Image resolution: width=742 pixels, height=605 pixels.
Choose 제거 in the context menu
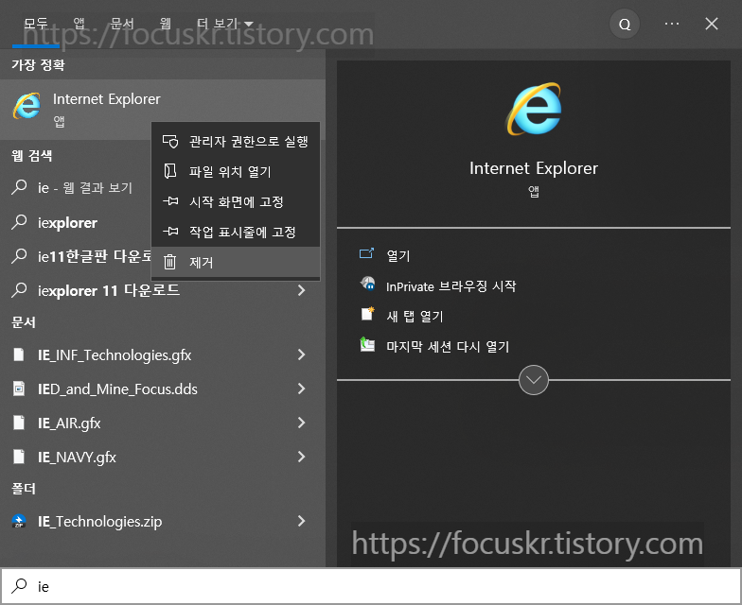[x=236, y=262]
